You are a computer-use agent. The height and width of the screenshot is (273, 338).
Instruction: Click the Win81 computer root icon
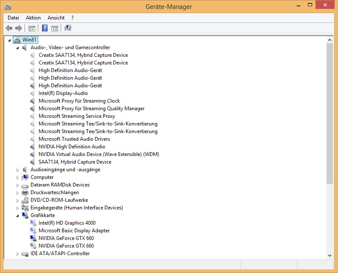click(17, 40)
